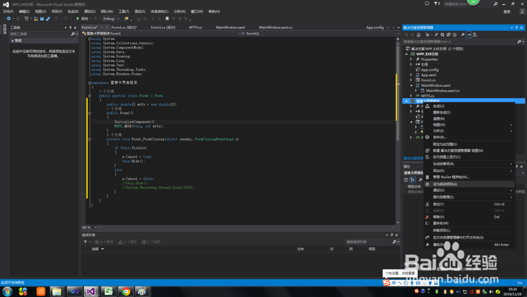
Task: Click the Windows Start orb
Action: click(x=7, y=291)
